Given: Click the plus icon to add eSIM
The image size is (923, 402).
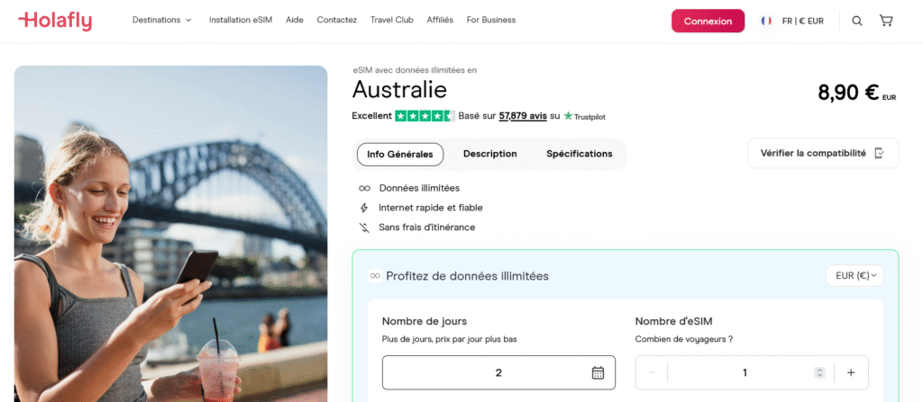Looking at the screenshot, I should pos(851,372).
